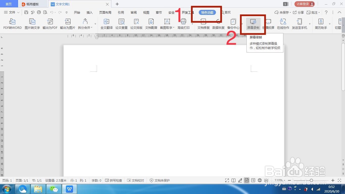Click the 分享 share button

298,12
